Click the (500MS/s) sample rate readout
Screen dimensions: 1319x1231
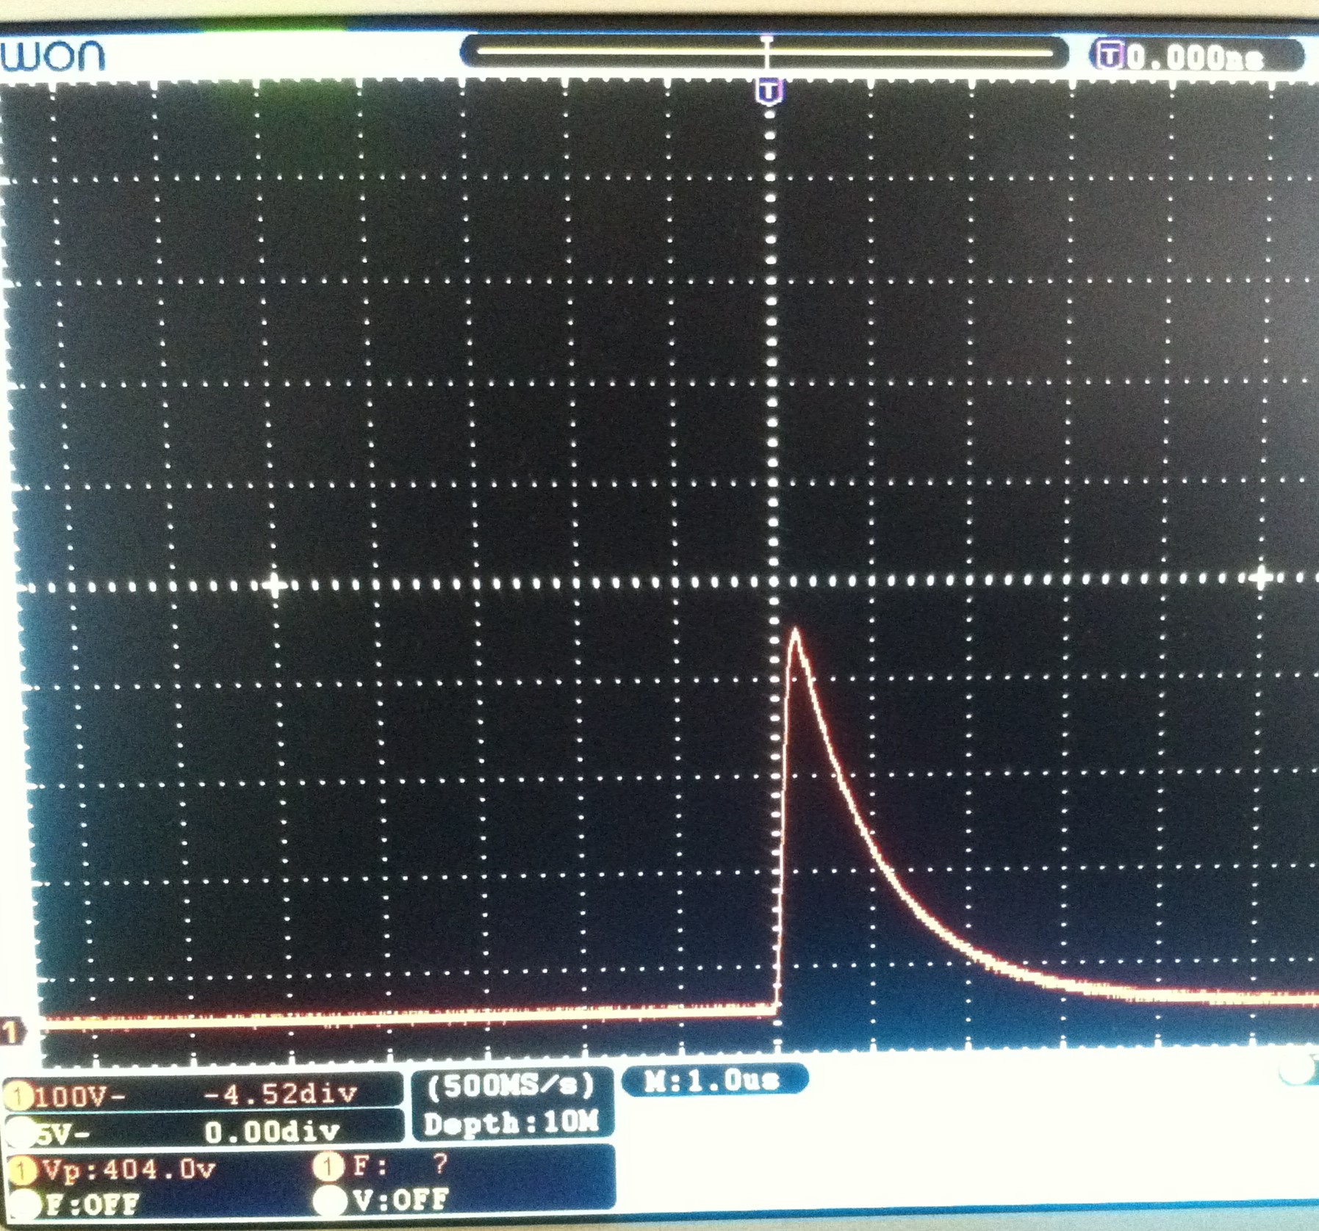tap(511, 1086)
